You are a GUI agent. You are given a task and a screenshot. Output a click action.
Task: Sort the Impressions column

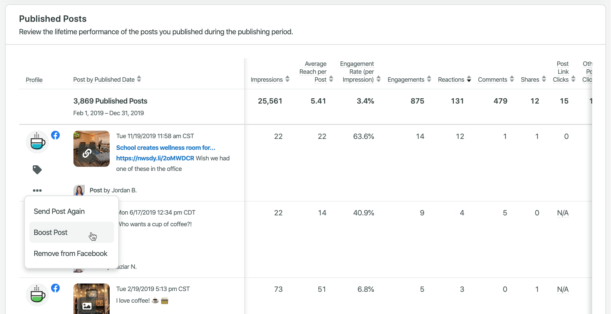(x=287, y=79)
